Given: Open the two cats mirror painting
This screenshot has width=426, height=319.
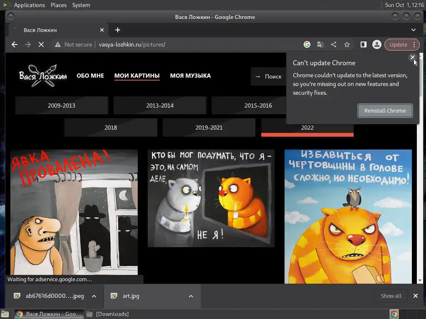Looking at the screenshot, I should click(211, 198).
